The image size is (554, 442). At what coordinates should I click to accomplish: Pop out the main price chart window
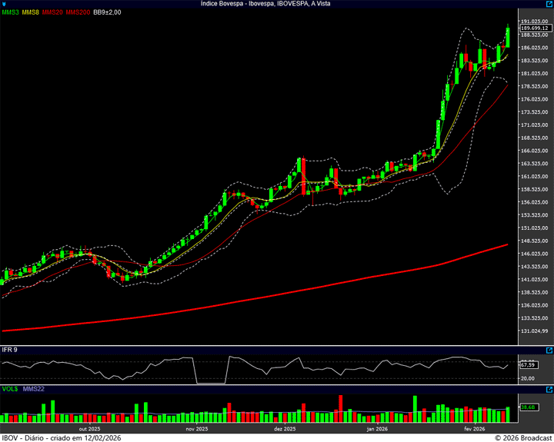(548, 5)
